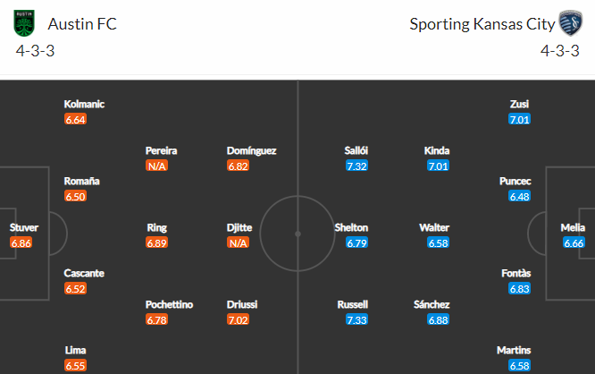Select player Fontàs in defense
The image size is (595, 374).
point(515,273)
